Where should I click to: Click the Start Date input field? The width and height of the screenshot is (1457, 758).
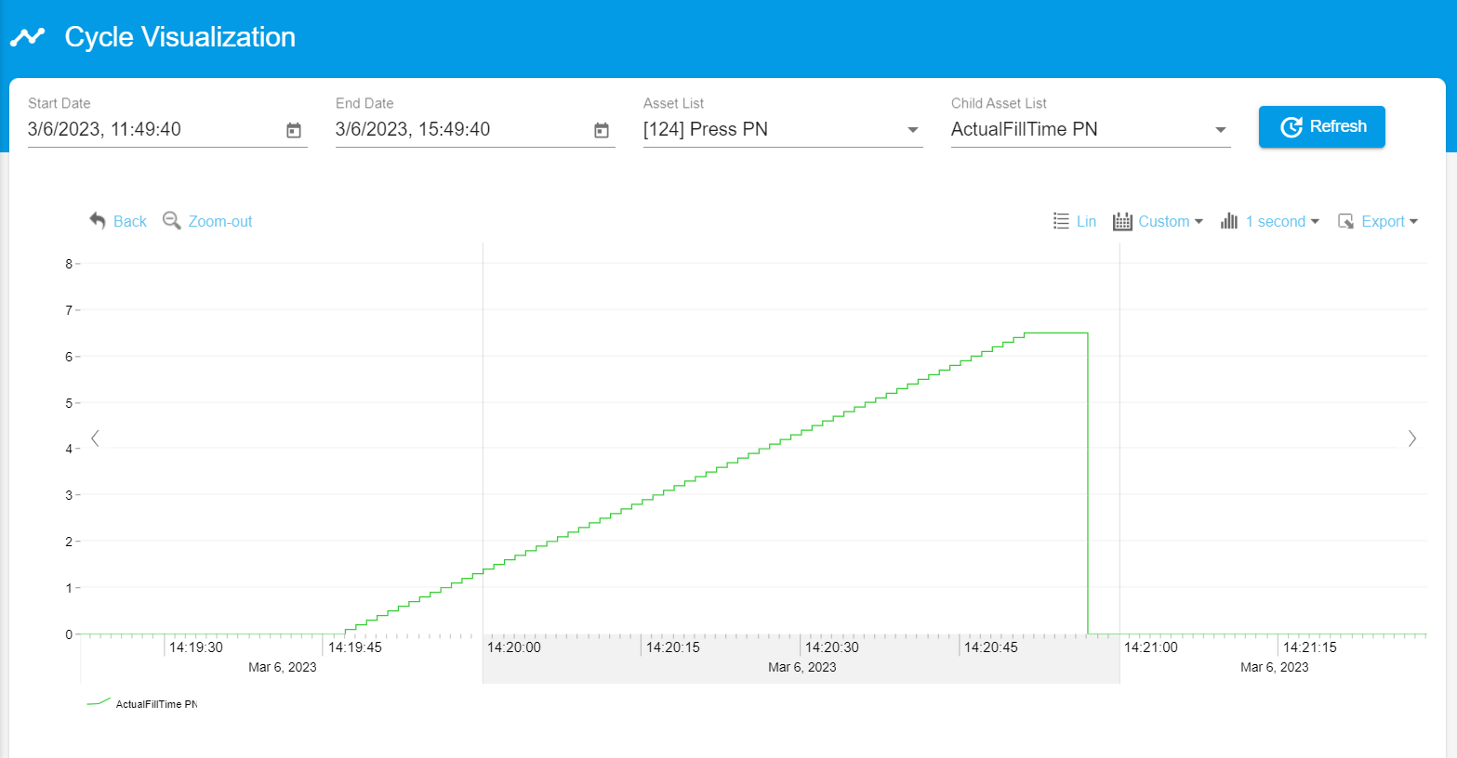pyautogui.click(x=167, y=129)
